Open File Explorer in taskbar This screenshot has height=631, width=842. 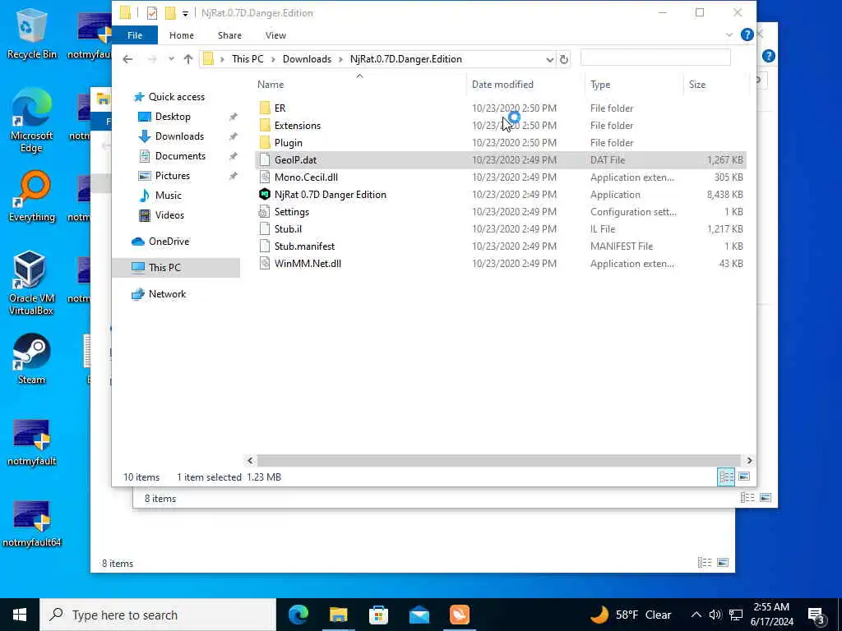click(x=338, y=615)
